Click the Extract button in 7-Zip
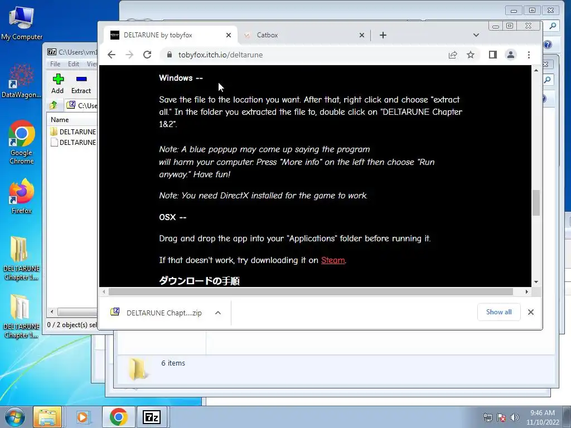The image size is (571, 428). (81, 84)
